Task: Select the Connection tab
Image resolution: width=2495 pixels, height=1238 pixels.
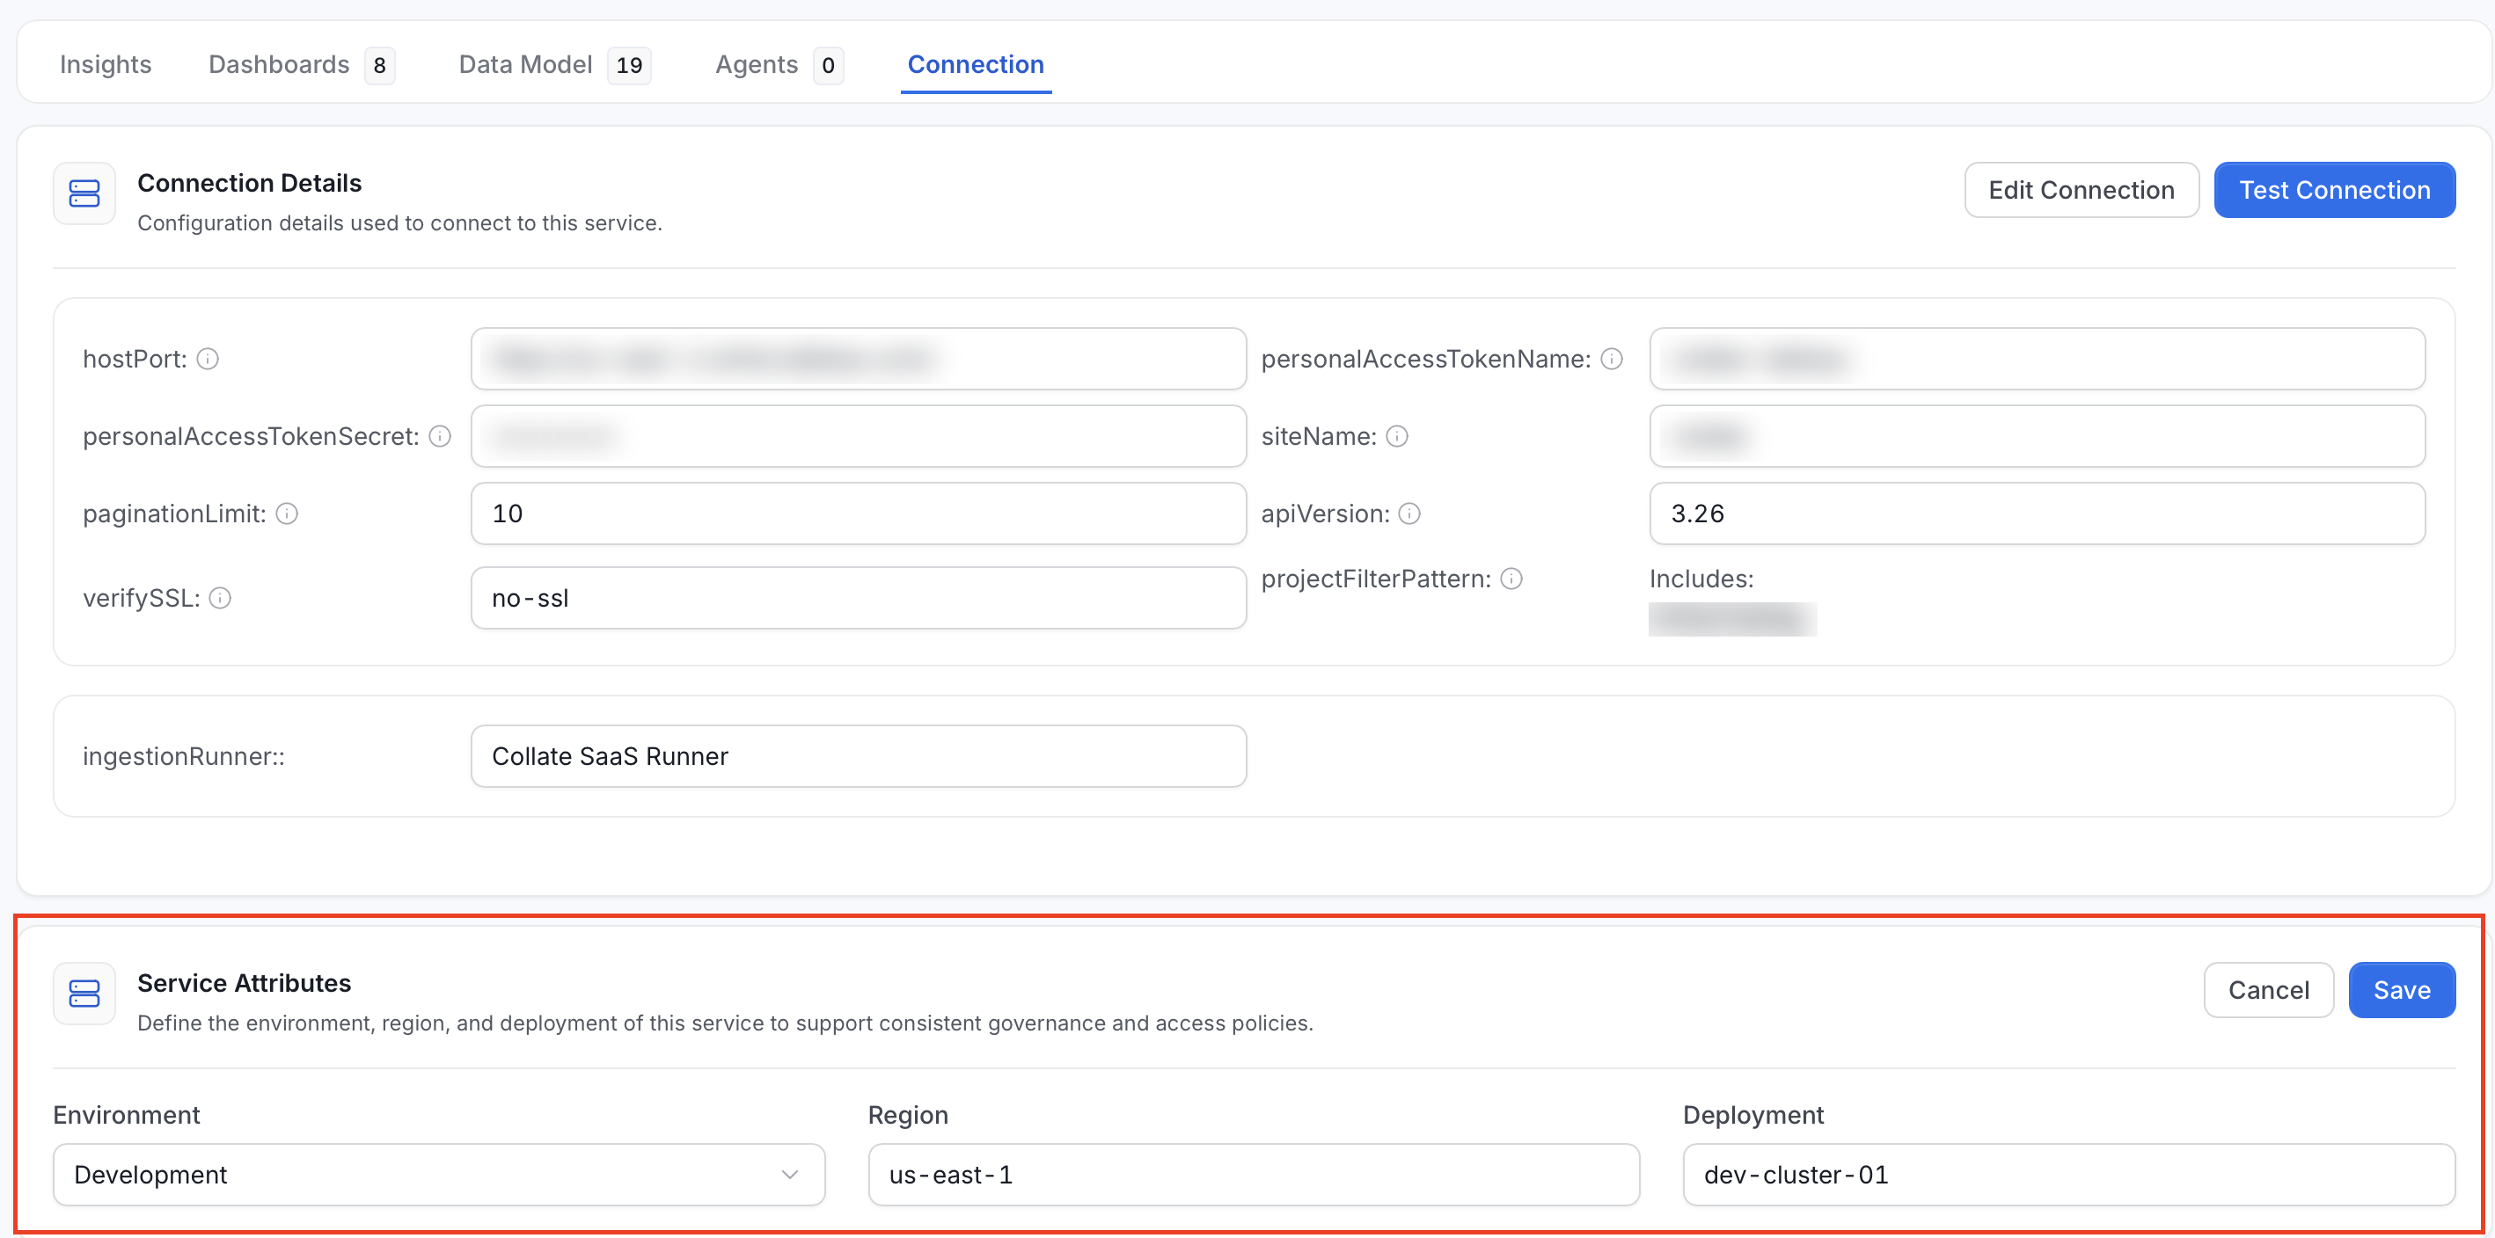Action: (x=976, y=65)
